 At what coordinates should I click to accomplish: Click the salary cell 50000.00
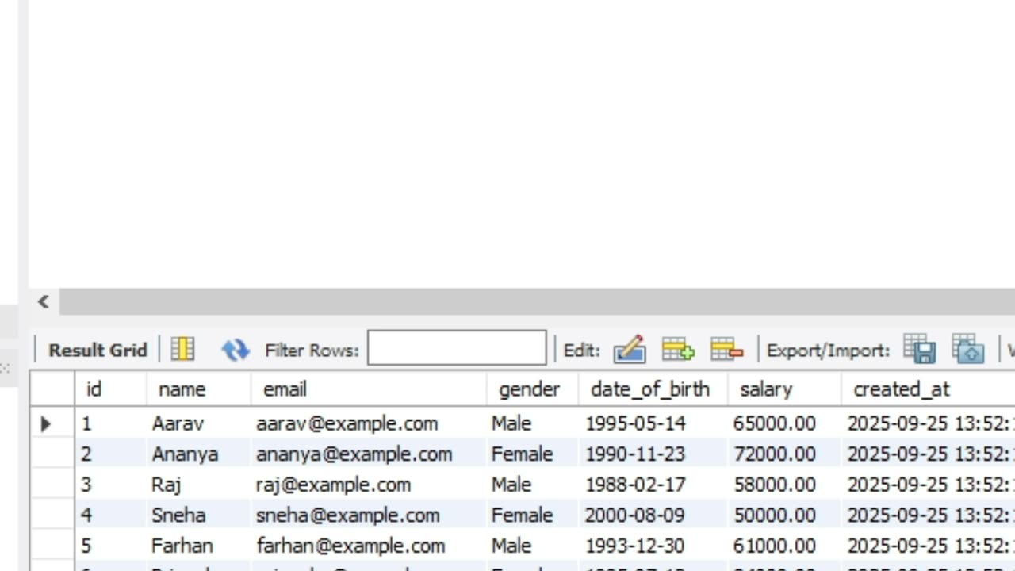click(784, 515)
